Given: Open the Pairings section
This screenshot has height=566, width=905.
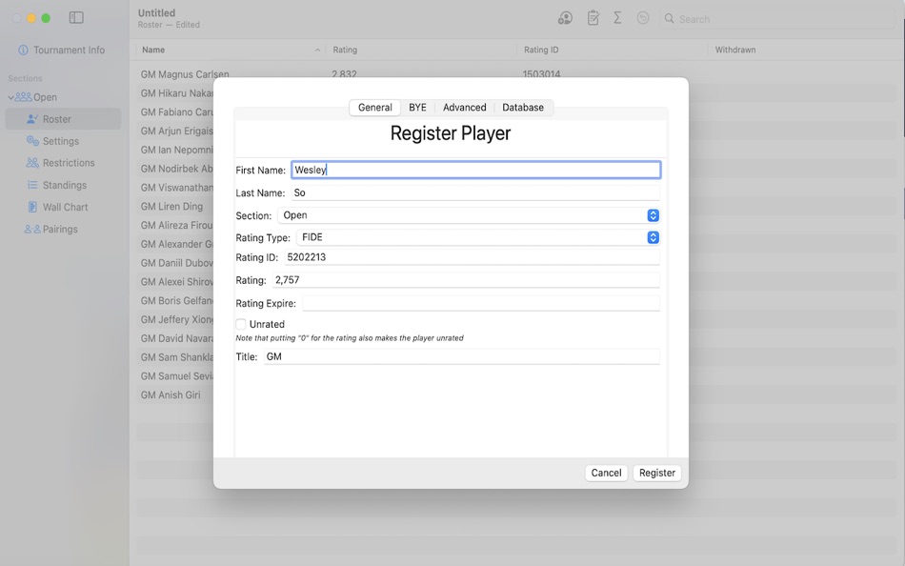Looking at the screenshot, I should tap(59, 228).
